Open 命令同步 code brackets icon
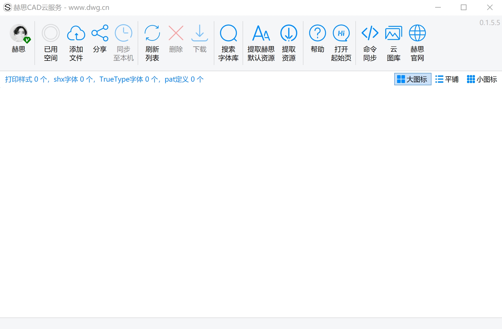Viewport: 502px width, 329px height. tap(370, 33)
